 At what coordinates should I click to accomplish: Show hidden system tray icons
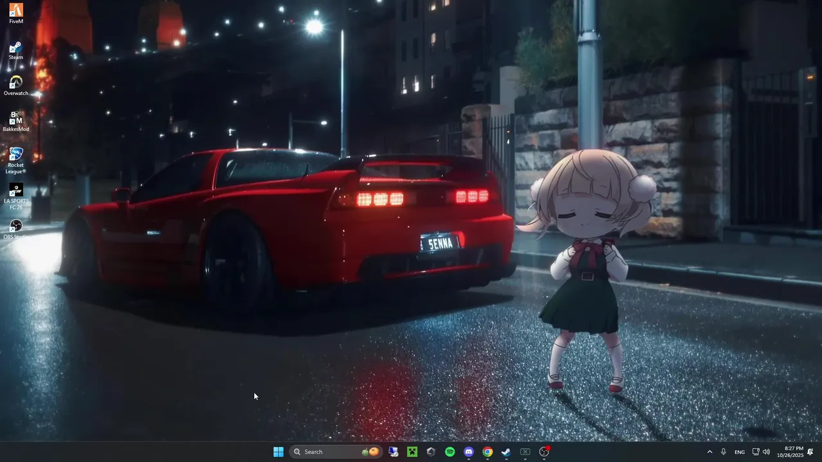(x=710, y=452)
